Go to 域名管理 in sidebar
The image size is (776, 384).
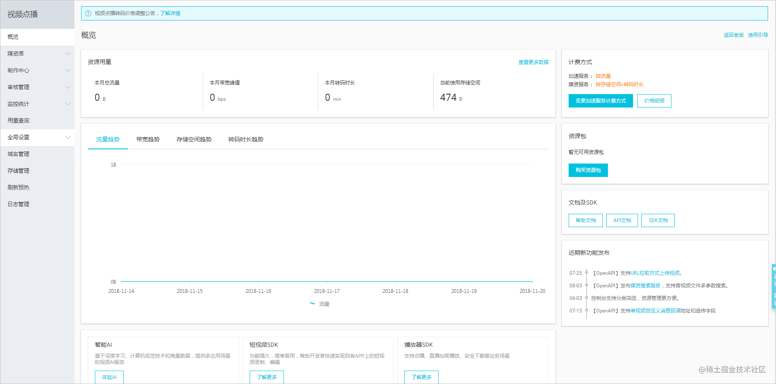pos(18,154)
